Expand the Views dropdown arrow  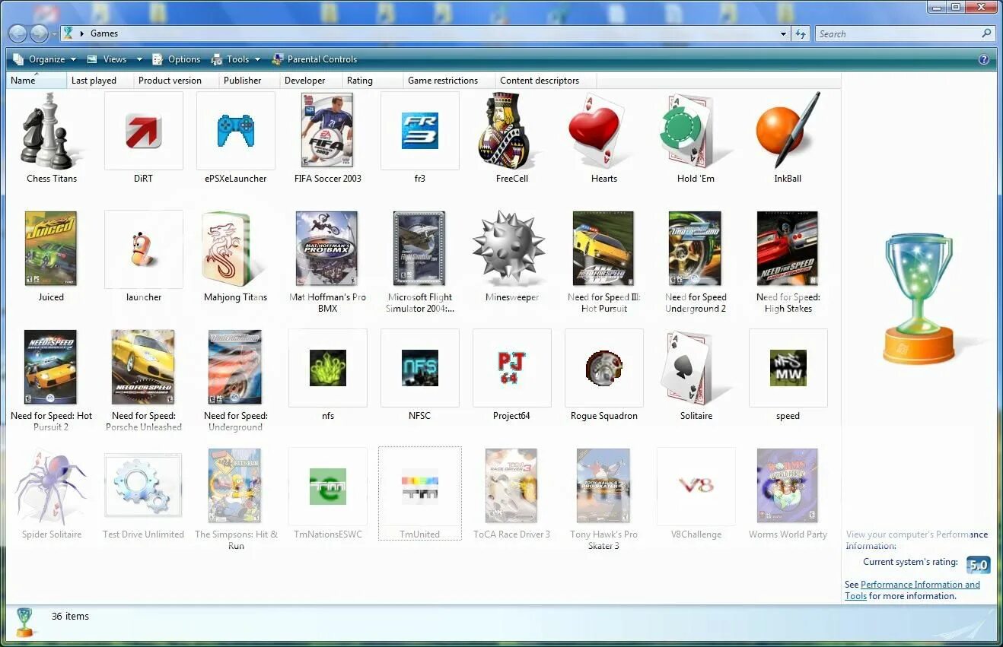pyautogui.click(x=139, y=59)
